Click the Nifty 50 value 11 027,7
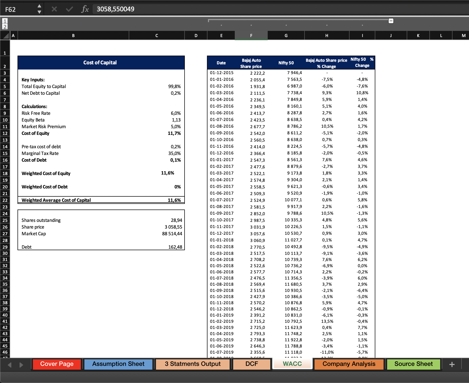Image resolution: width=469 pixels, height=383 pixels. tap(293, 240)
